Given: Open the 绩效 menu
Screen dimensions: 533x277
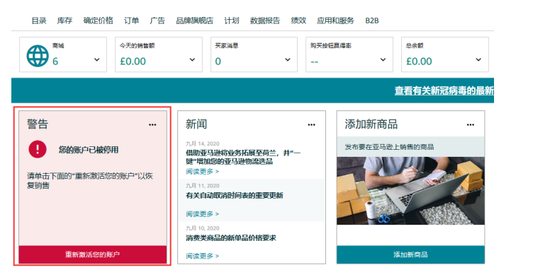Looking at the screenshot, I should [298, 20].
